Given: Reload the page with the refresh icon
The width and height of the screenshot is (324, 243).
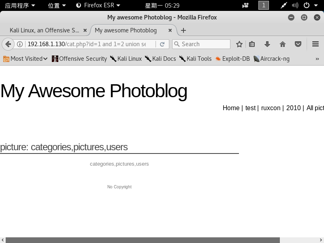Looking at the screenshot, I should (162, 44).
